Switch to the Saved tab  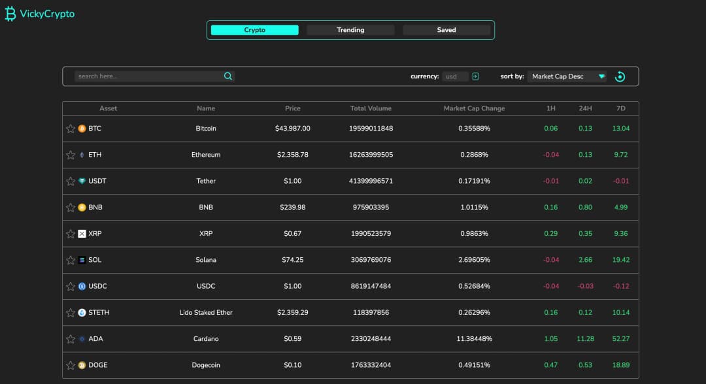point(446,29)
